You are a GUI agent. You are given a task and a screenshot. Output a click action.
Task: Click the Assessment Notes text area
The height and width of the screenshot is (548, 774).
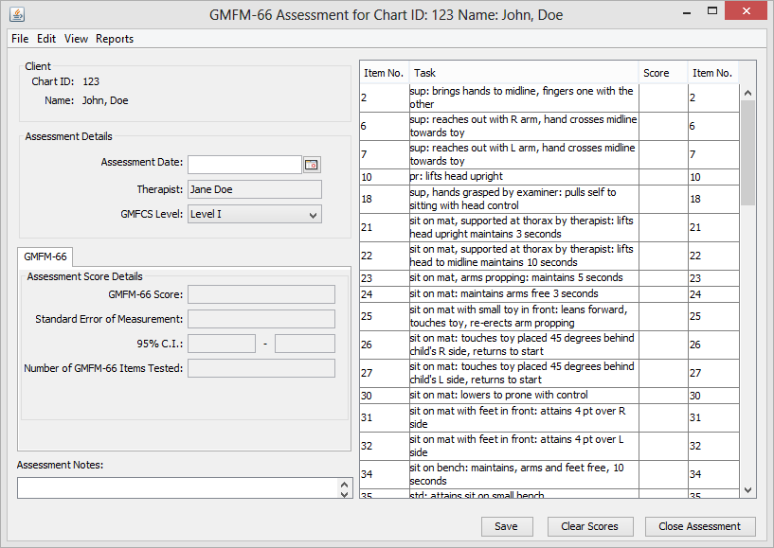178,487
